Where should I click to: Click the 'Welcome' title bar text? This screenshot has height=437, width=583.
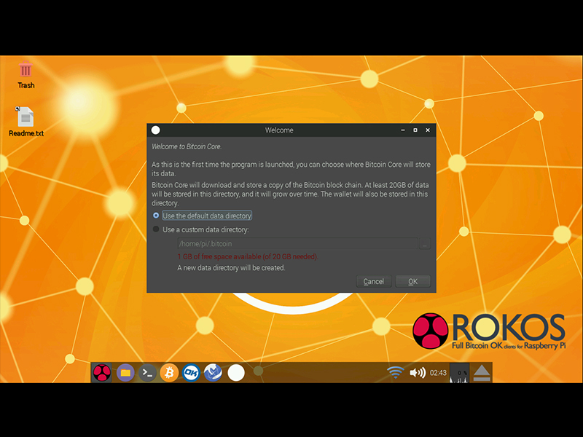click(x=279, y=130)
